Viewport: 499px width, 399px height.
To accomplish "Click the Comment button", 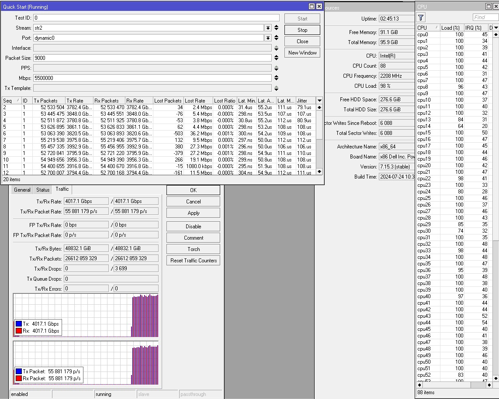I will pos(193,238).
